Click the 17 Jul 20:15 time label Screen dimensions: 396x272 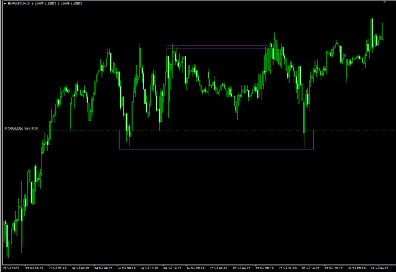click(333, 268)
